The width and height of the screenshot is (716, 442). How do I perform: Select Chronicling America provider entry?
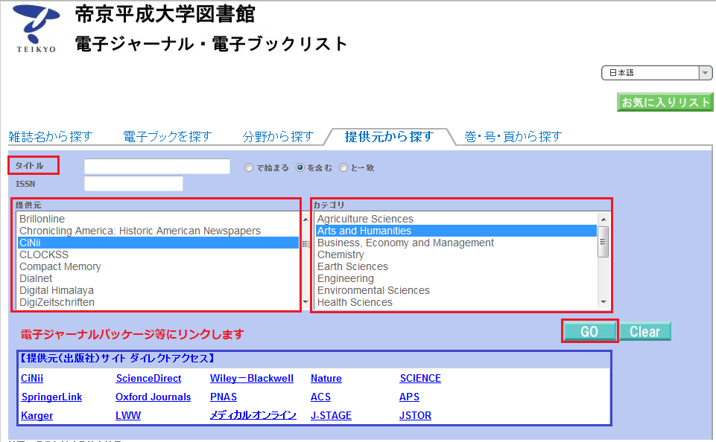point(158,231)
